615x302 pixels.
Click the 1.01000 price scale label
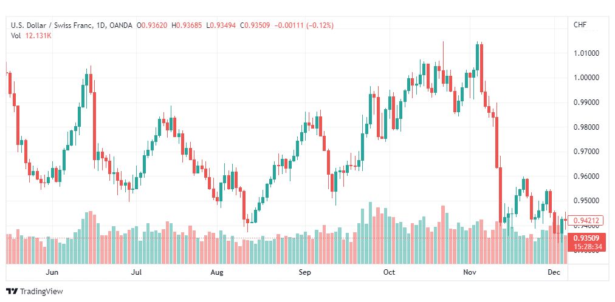tap(586, 53)
